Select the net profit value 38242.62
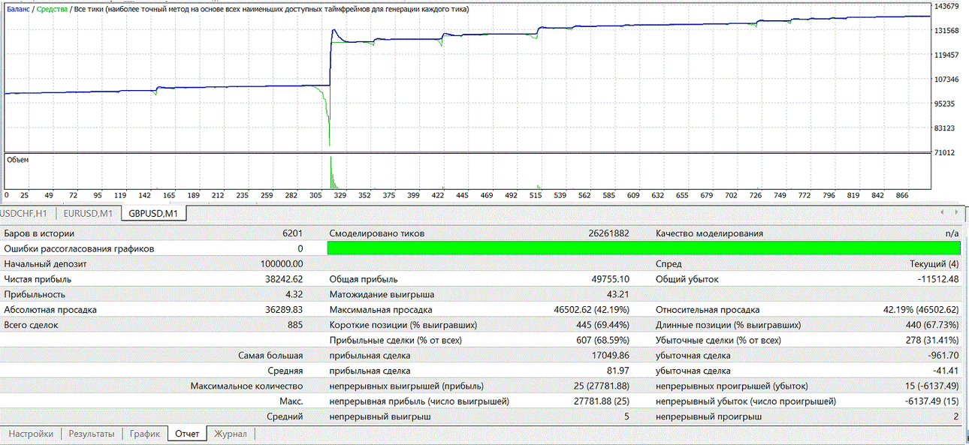Viewport: 969px width, 445px height. coord(283,279)
